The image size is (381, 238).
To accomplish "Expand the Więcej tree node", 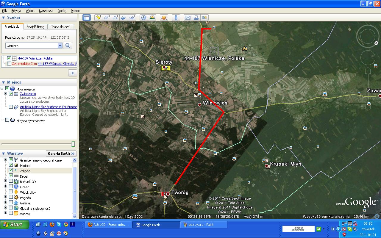I will pyautogui.click(x=5, y=213).
